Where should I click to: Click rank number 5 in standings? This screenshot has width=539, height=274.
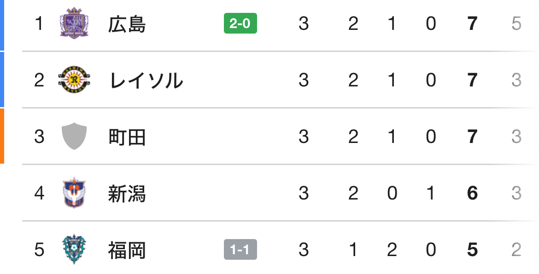click(x=39, y=250)
